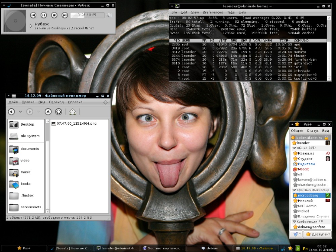336x252 pixels.
Task: Open file manager Справка menu
Action: [x=75, y=102]
